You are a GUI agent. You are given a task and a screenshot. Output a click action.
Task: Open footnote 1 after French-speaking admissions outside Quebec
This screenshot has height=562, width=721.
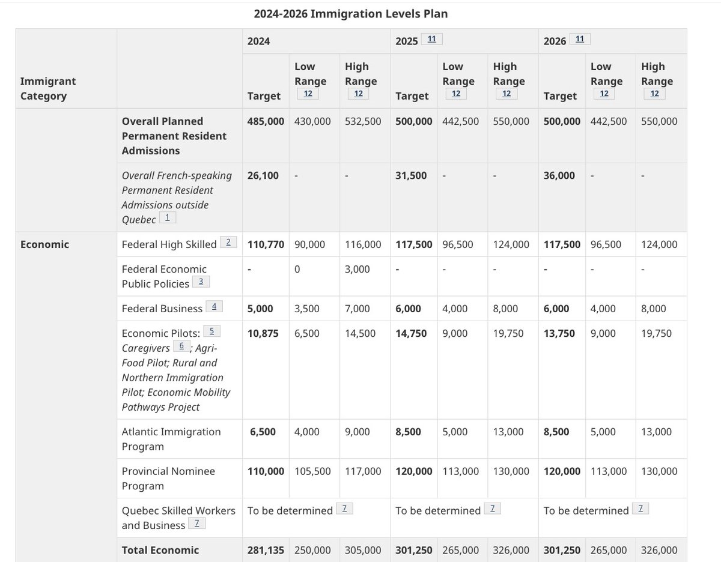(168, 217)
